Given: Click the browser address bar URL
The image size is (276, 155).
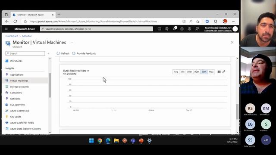Looking at the screenshot, I should point(93,22).
